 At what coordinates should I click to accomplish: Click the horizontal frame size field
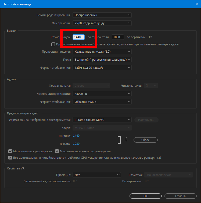[79, 37]
